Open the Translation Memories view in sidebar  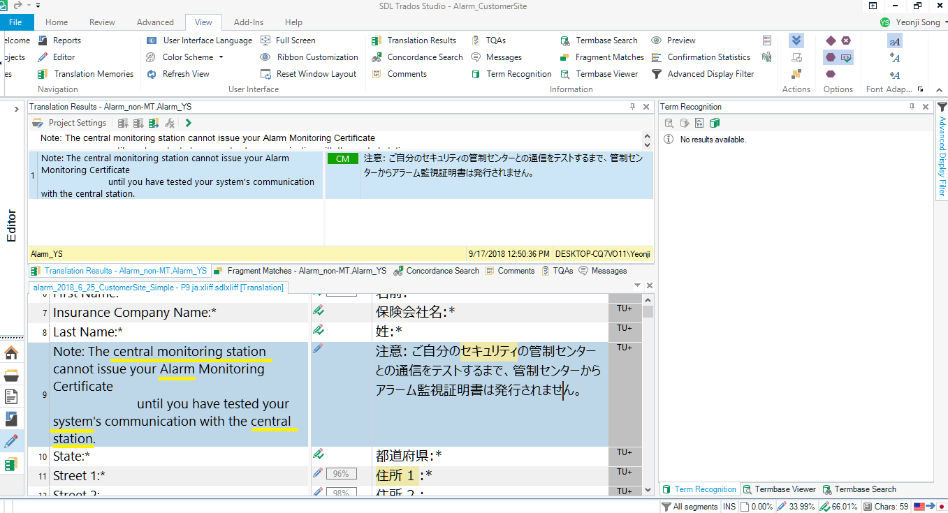11,464
